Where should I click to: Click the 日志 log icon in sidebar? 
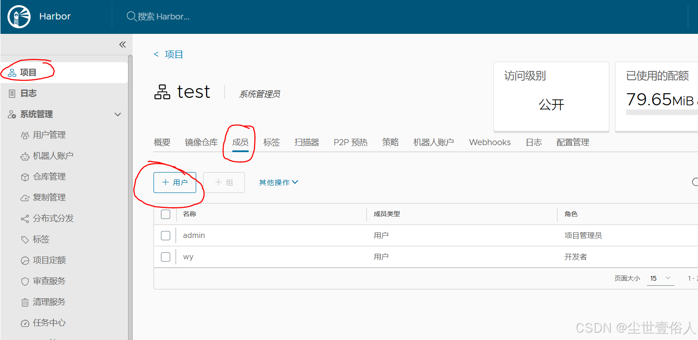click(x=12, y=94)
